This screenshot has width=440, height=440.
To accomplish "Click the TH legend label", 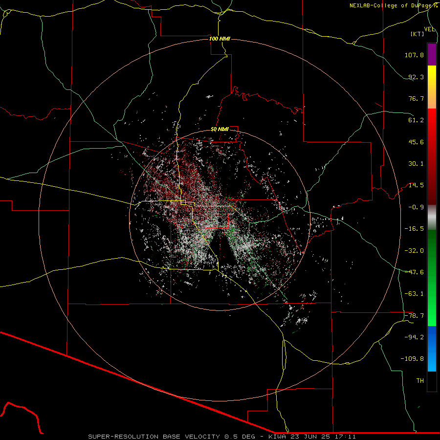I will click(420, 381).
